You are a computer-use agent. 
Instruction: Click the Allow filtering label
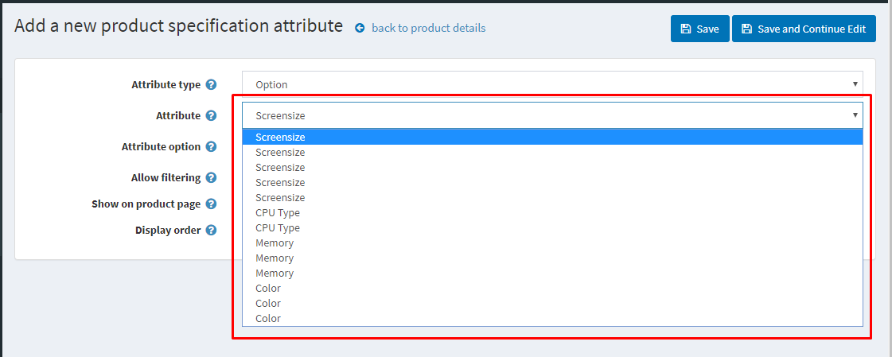(166, 177)
